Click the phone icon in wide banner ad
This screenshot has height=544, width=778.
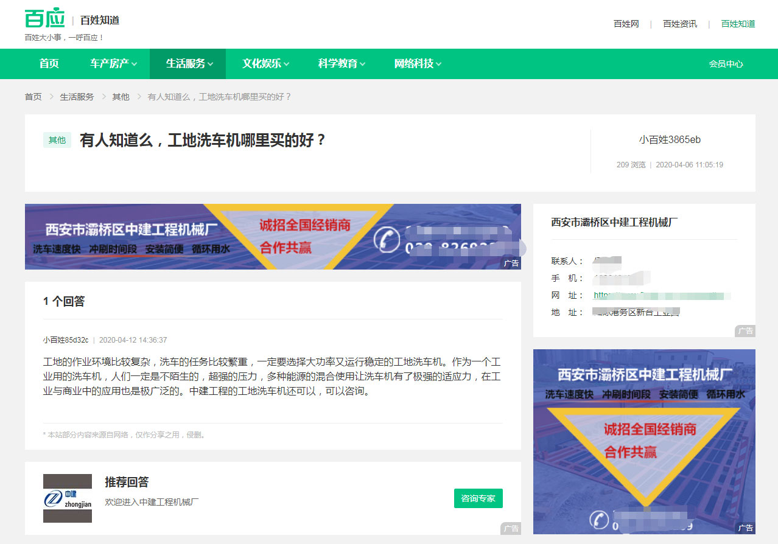(x=386, y=239)
